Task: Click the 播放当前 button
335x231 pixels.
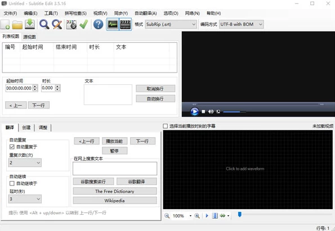Action: point(114,141)
